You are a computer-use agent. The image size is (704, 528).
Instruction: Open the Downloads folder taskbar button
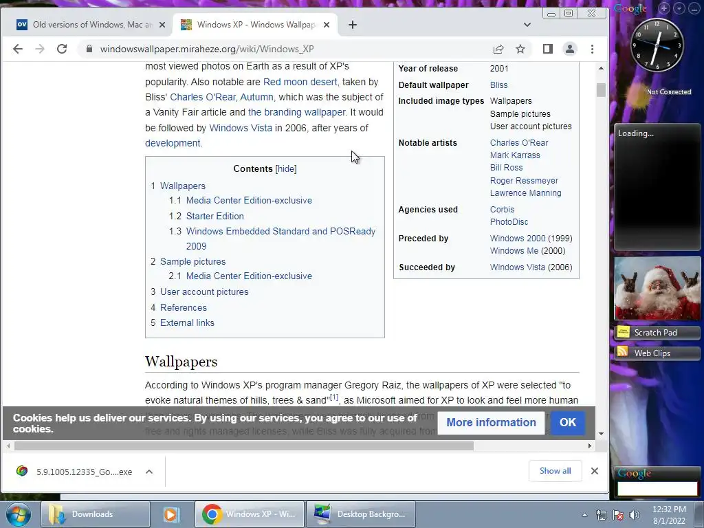[95, 514]
